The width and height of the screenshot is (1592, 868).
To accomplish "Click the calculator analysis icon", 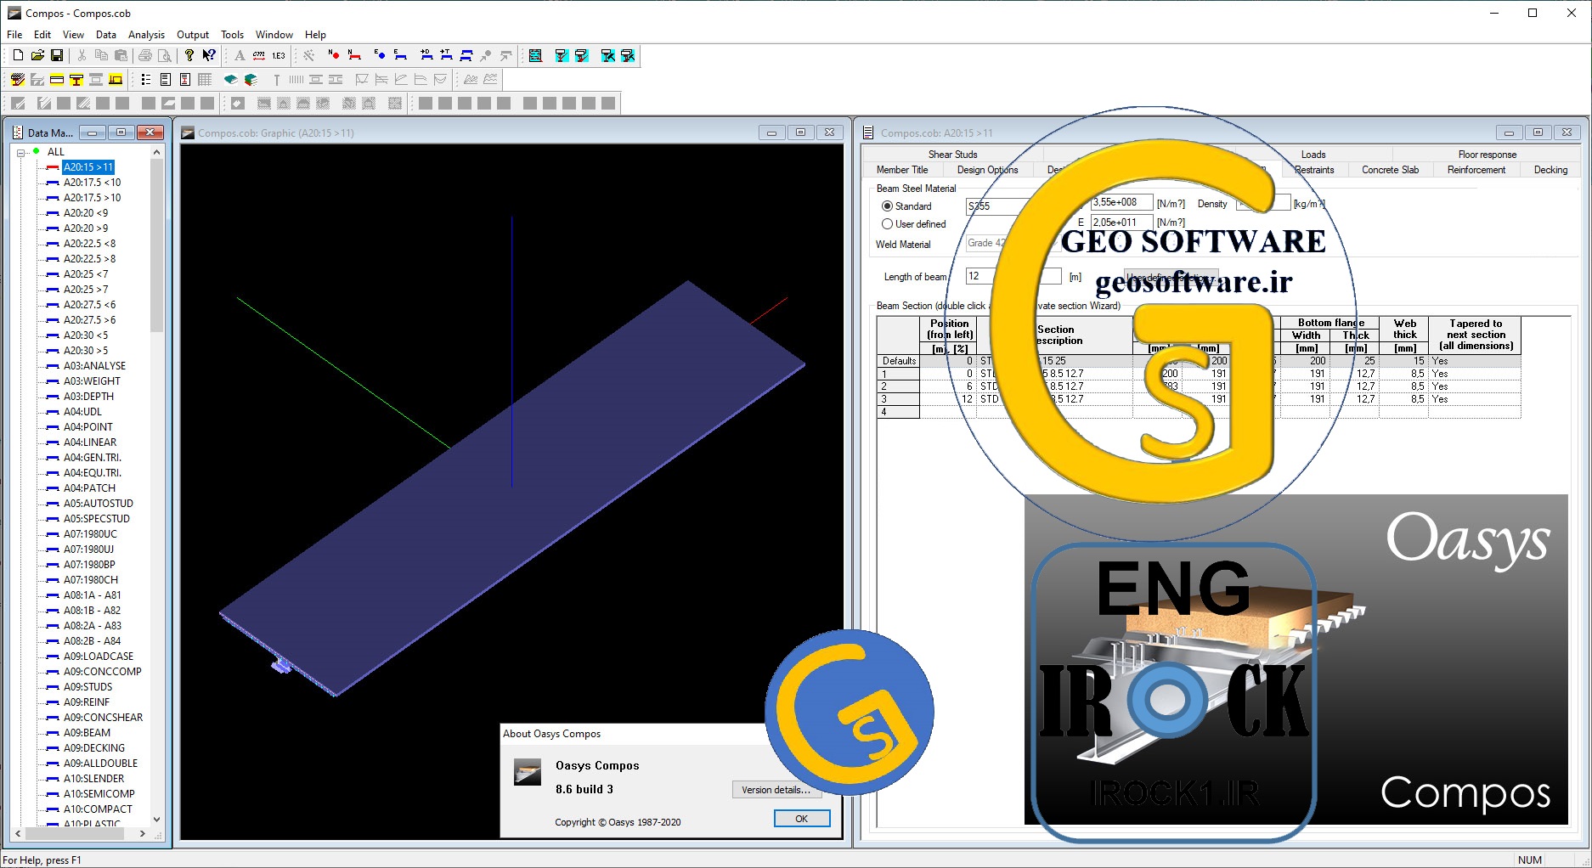I will [x=535, y=55].
